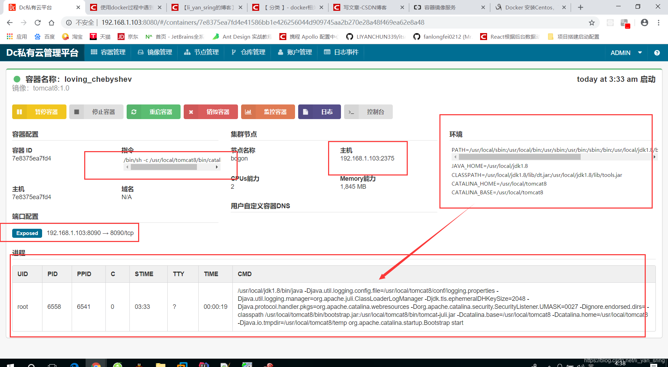Click the tomcat8:1.0 image name
668x367 pixels.
51,88
